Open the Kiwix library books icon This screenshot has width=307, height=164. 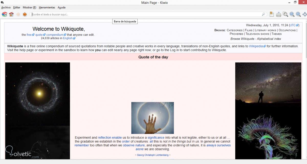coord(4,14)
